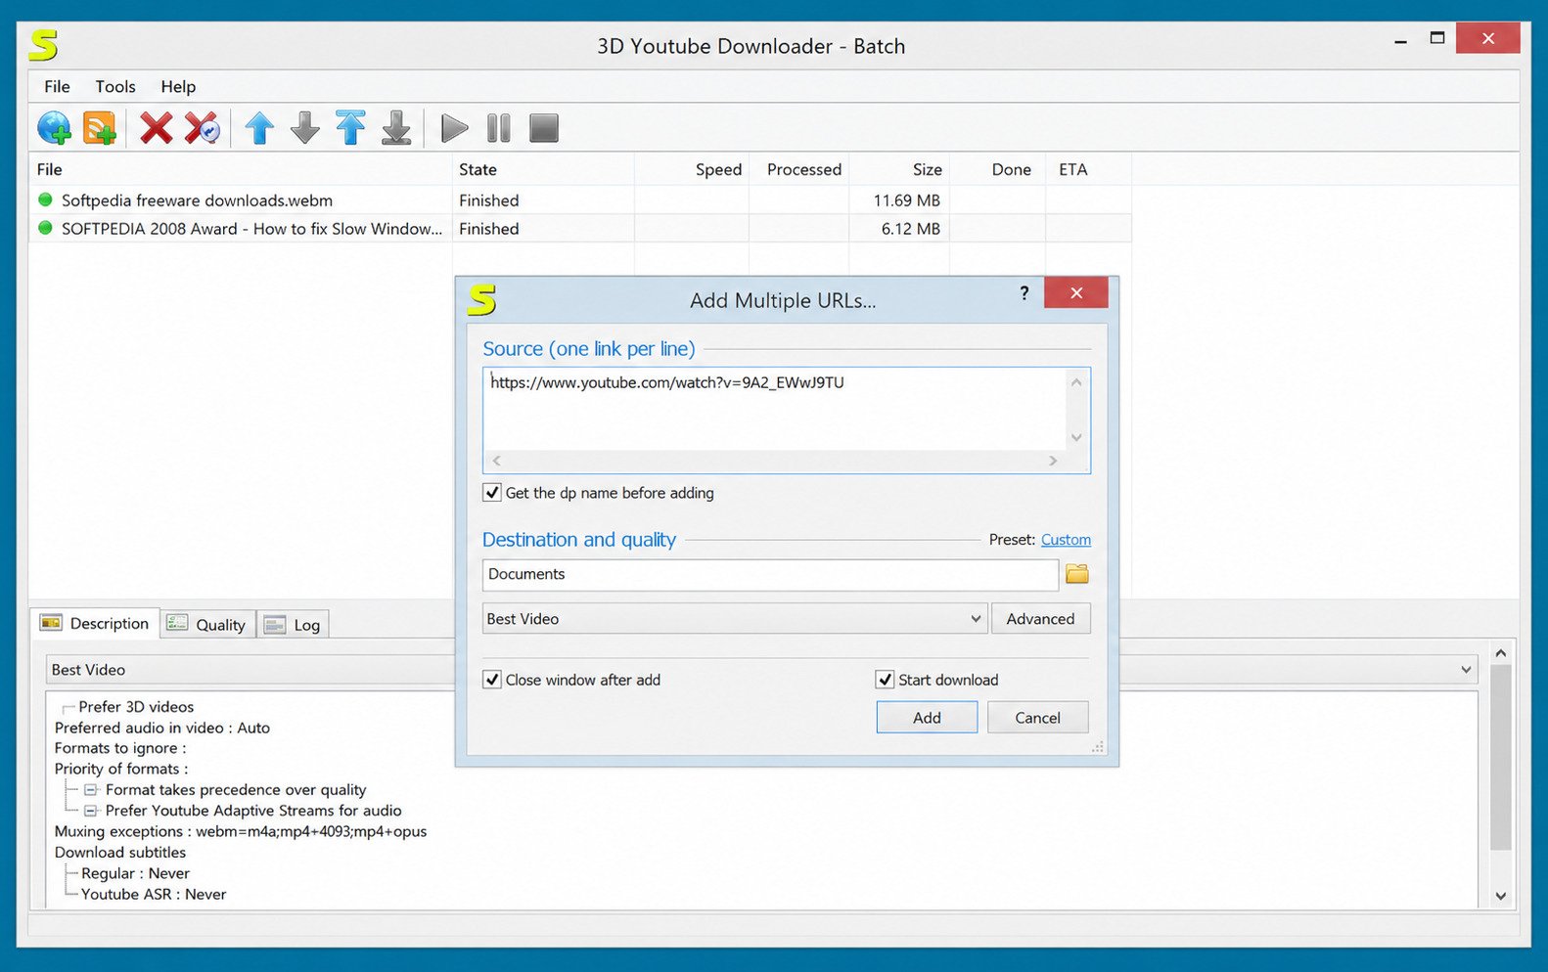
Task: Click the description panel scroll up arrow
Action: click(1501, 652)
